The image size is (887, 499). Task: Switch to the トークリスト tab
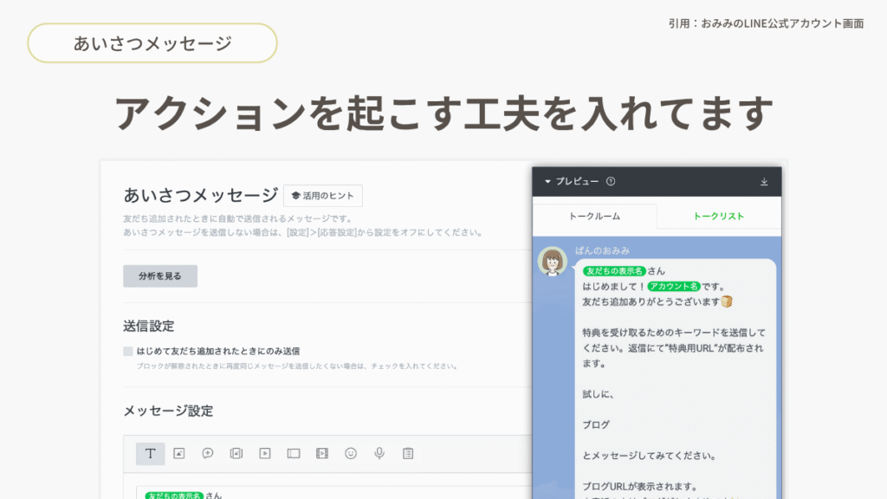[x=718, y=217]
